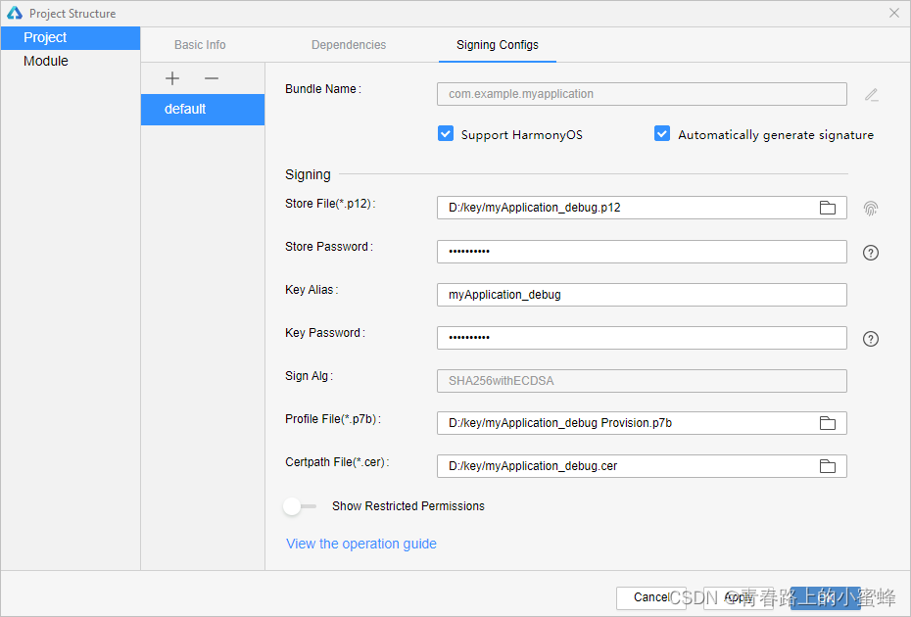The width and height of the screenshot is (911, 617).
Task: Select the default signing config entry
Action: coord(202,109)
